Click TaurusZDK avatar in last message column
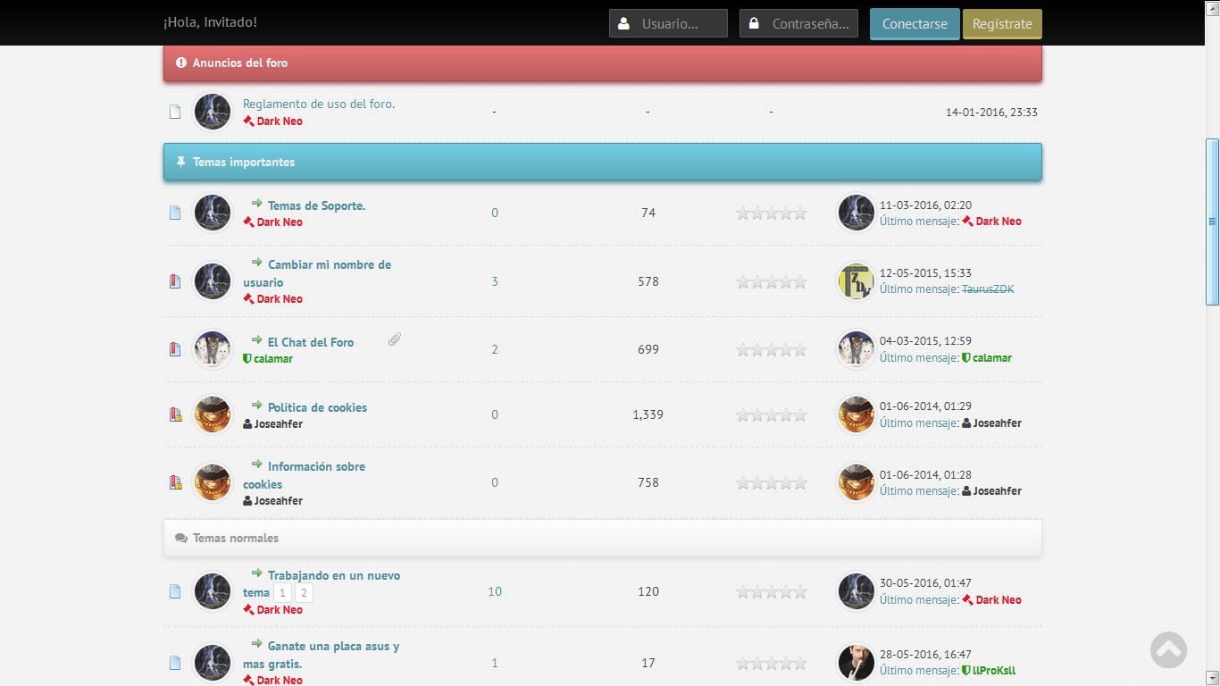 856,281
